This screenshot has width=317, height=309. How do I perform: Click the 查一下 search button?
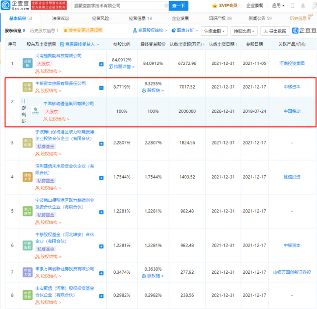coord(179,6)
